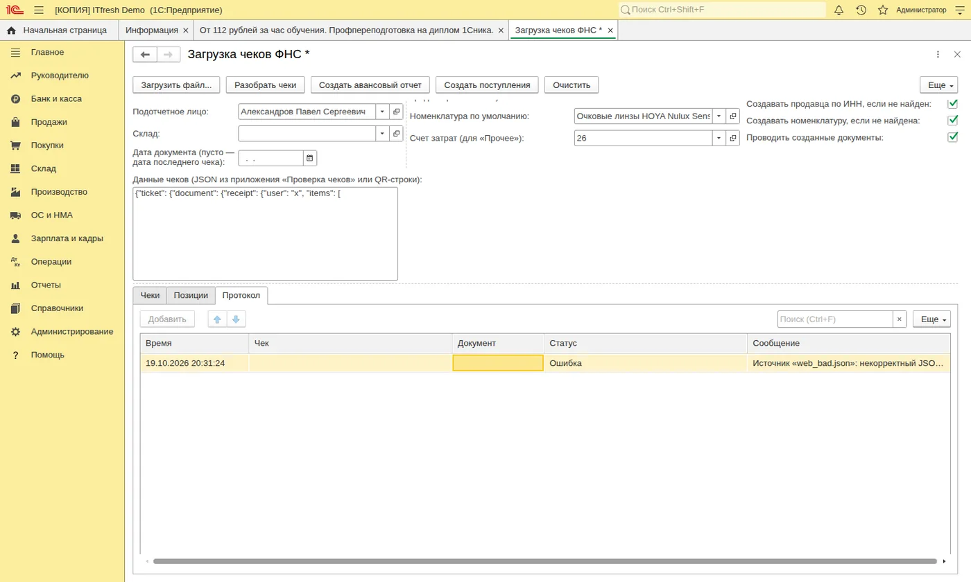Viewport: 971px width, 582px height.
Task: Expand Подотчетное лицо dropdown list
Action: 382,112
